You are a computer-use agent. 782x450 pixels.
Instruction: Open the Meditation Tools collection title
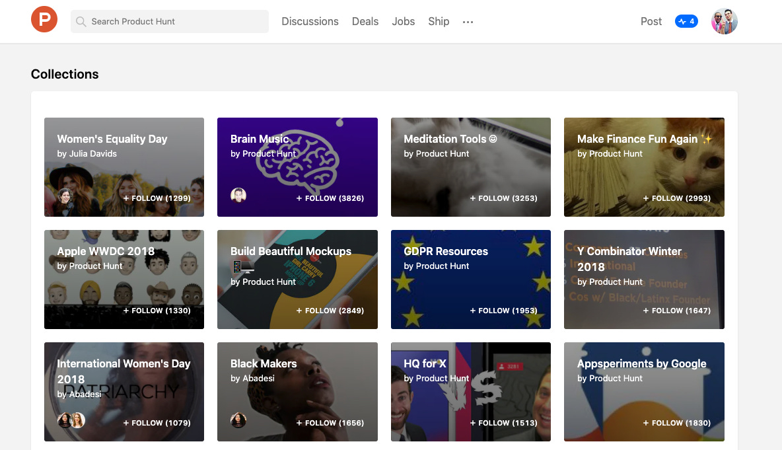(x=450, y=139)
